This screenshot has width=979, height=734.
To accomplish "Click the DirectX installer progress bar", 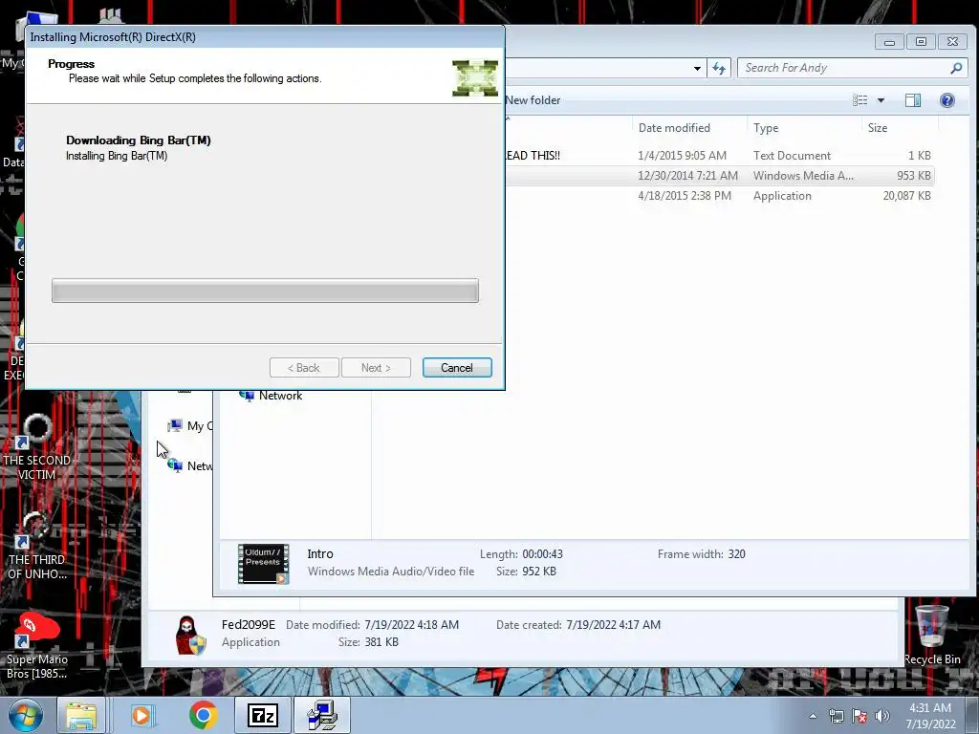I will [x=266, y=291].
